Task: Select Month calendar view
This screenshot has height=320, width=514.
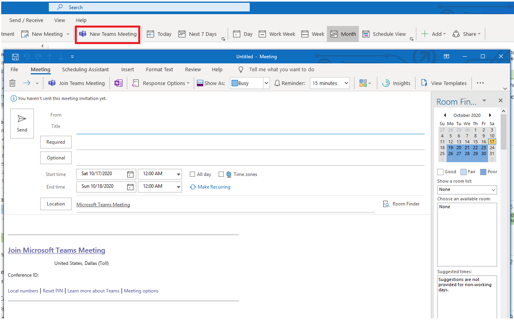Action: (343, 34)
